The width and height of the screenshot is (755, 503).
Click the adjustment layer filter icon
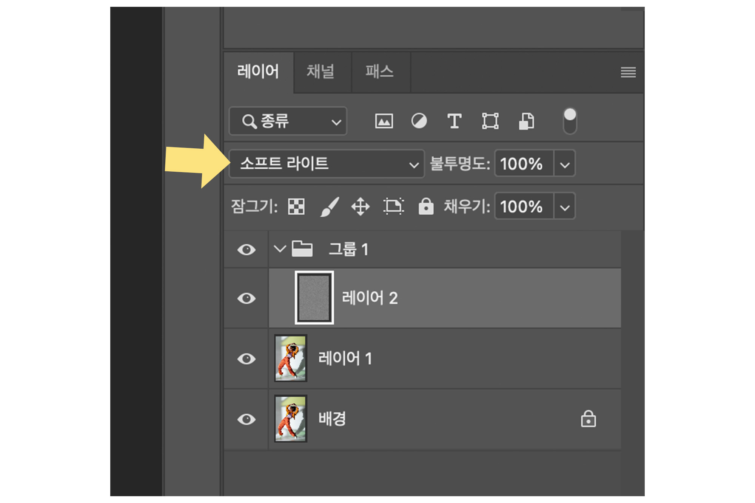419,122
